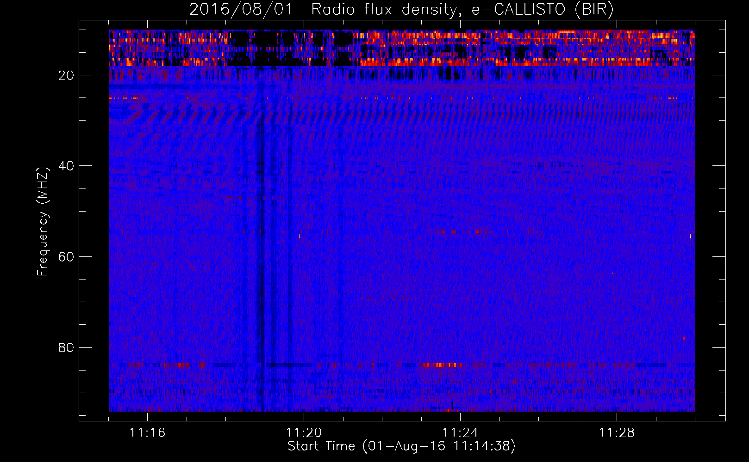
Task: Click the '11:28' time tick label
Action: click(x=617, y=433)
